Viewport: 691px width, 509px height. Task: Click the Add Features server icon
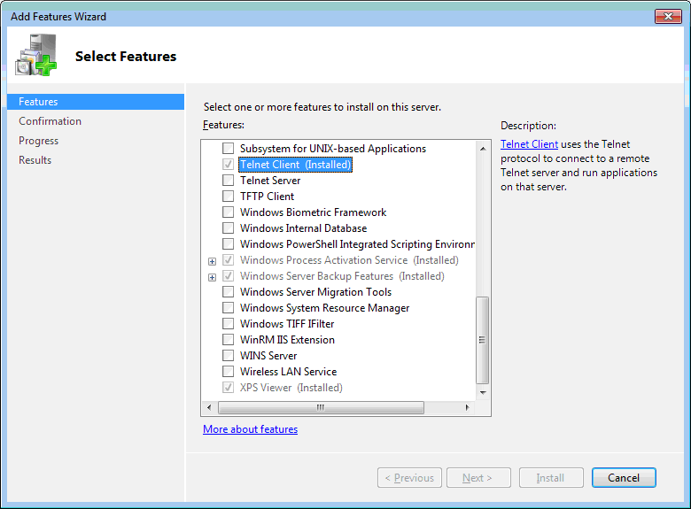pyautogui.click(x=36, y=55)
